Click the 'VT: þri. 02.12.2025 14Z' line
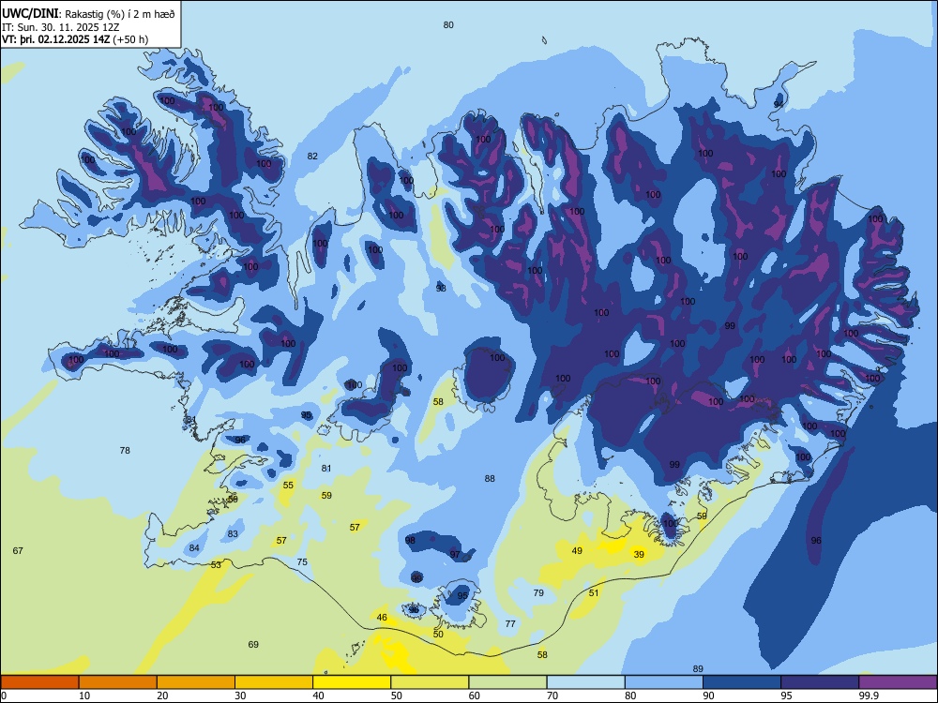The width and height of the screenshot is (938, 703). click(x=56, y=39)
